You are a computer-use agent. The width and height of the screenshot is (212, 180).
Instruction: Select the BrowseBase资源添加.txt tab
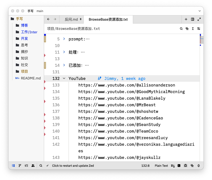pos(108,19)
